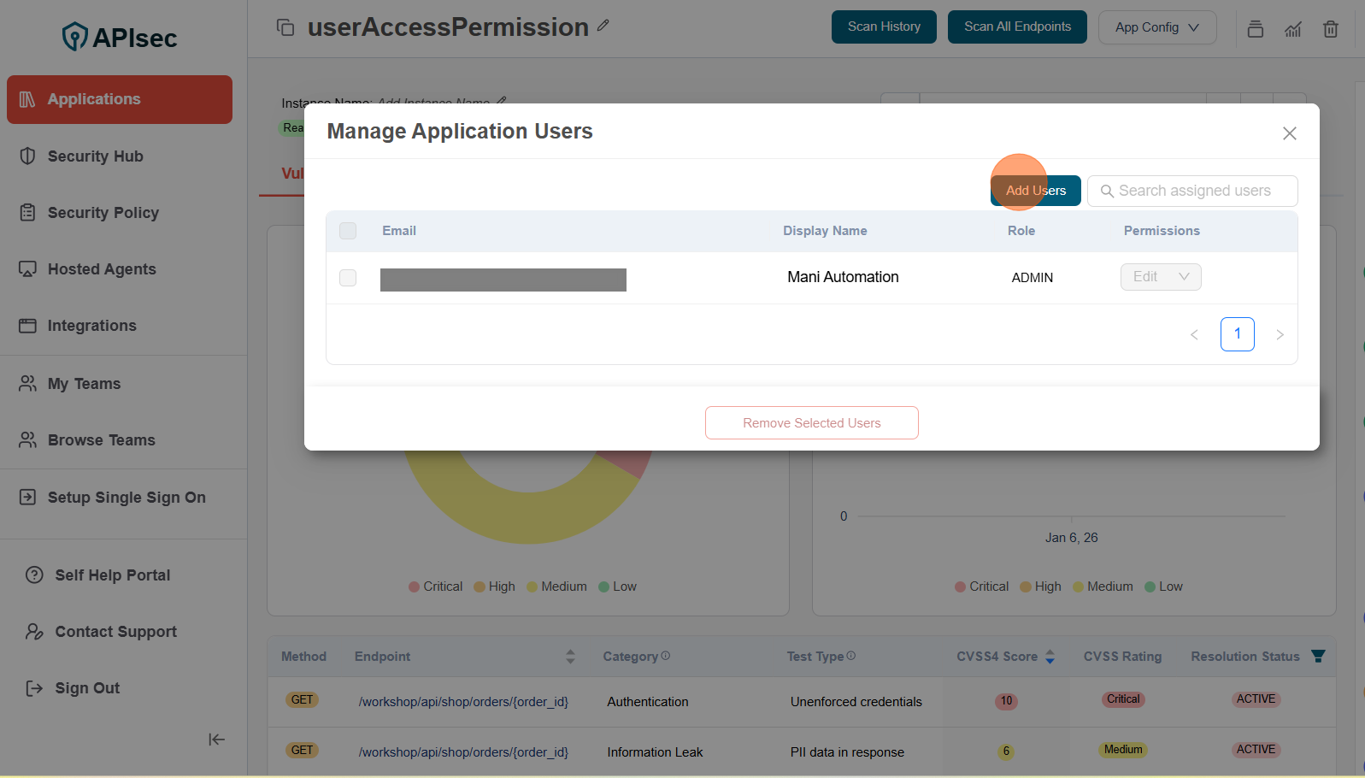This screenshot has width=1365, height=778.
Task: Click the pencil icon beside userAccessPermission title
Action: tap(603, 26)
